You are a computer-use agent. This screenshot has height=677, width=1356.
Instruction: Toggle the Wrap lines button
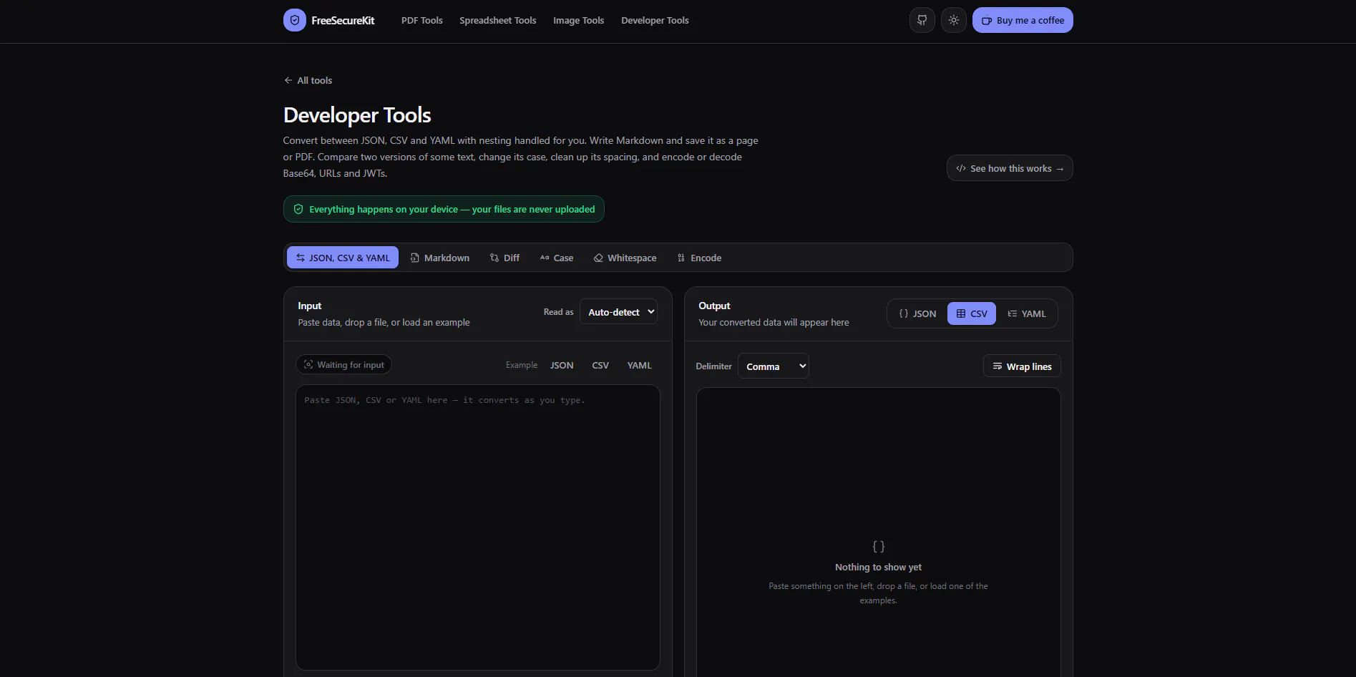click(x=1022, y=366)
